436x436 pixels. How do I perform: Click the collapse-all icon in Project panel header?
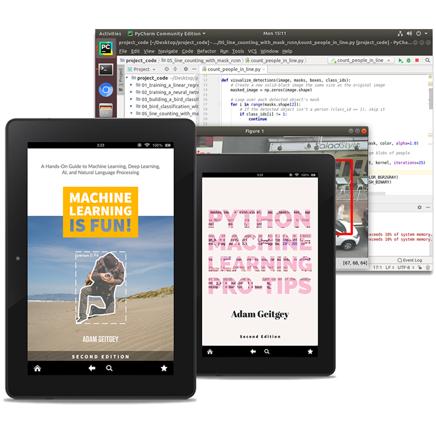tap(175, 69)
